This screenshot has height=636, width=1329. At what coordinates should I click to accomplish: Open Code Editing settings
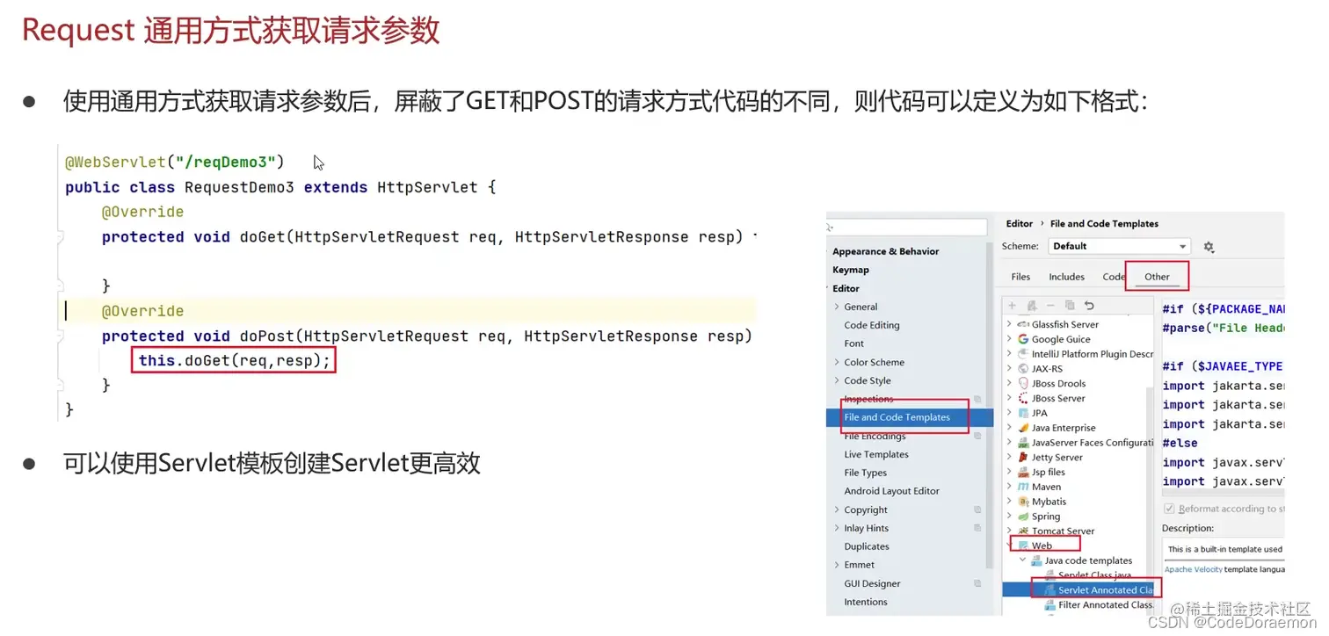872,325
